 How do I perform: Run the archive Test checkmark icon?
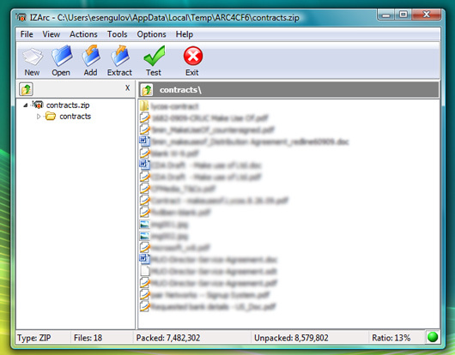pos(154,56)
